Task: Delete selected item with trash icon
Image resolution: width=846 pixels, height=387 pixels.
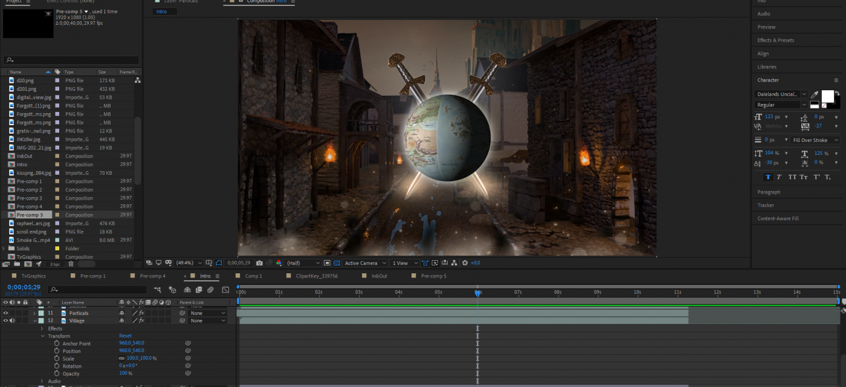Action: click(x=71, y=264)
